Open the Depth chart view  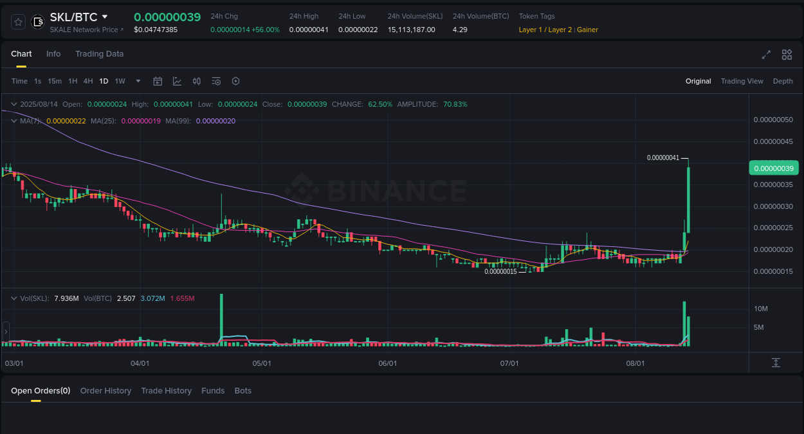[x=783, y=81]
